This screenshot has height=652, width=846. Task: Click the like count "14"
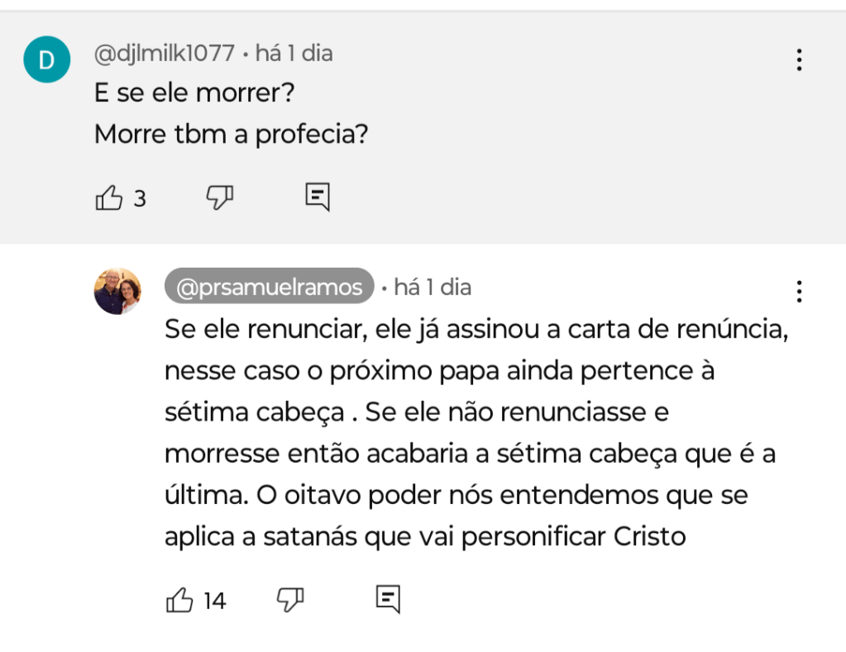tap(214, 601)
